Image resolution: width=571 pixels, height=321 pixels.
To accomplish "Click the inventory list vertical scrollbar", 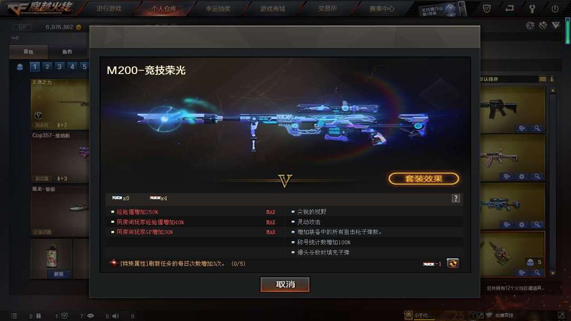I will [552, 181].
